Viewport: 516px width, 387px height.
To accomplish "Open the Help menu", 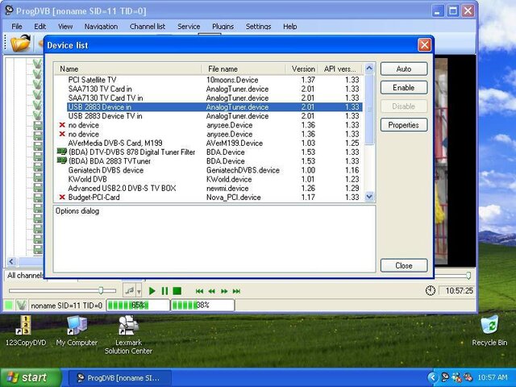I will [x=290, y=27].
